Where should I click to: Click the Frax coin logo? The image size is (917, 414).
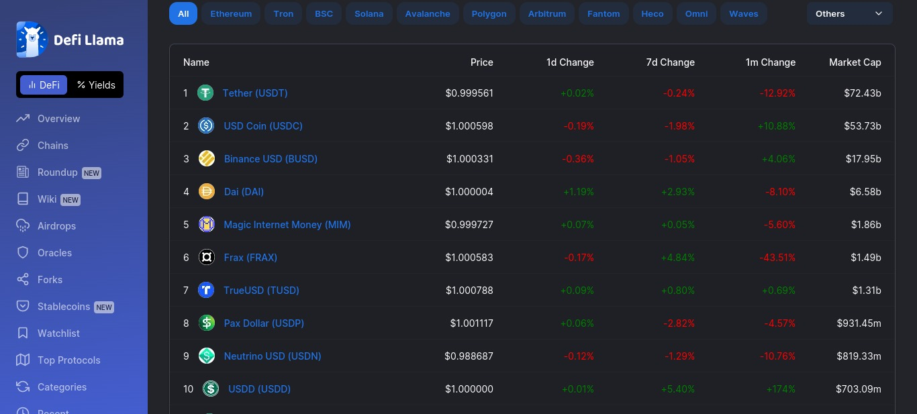(207, 257)
